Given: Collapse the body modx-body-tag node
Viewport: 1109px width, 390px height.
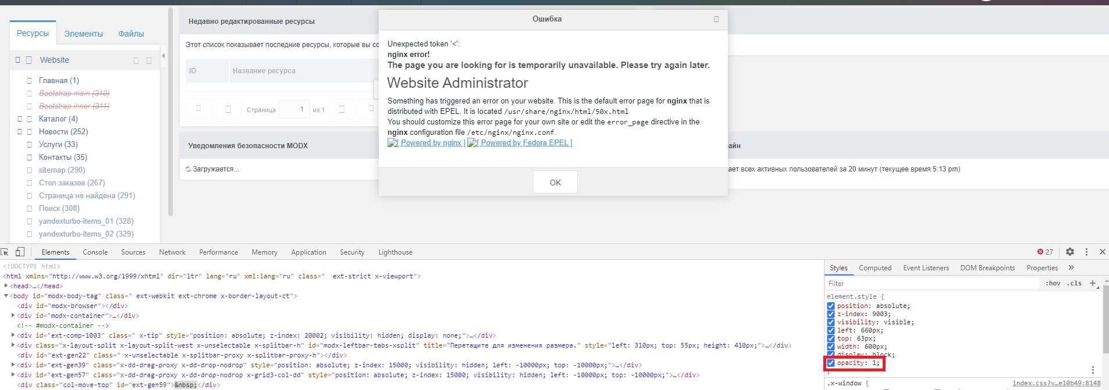Looking at the screenshot, I should coord(6,296).
